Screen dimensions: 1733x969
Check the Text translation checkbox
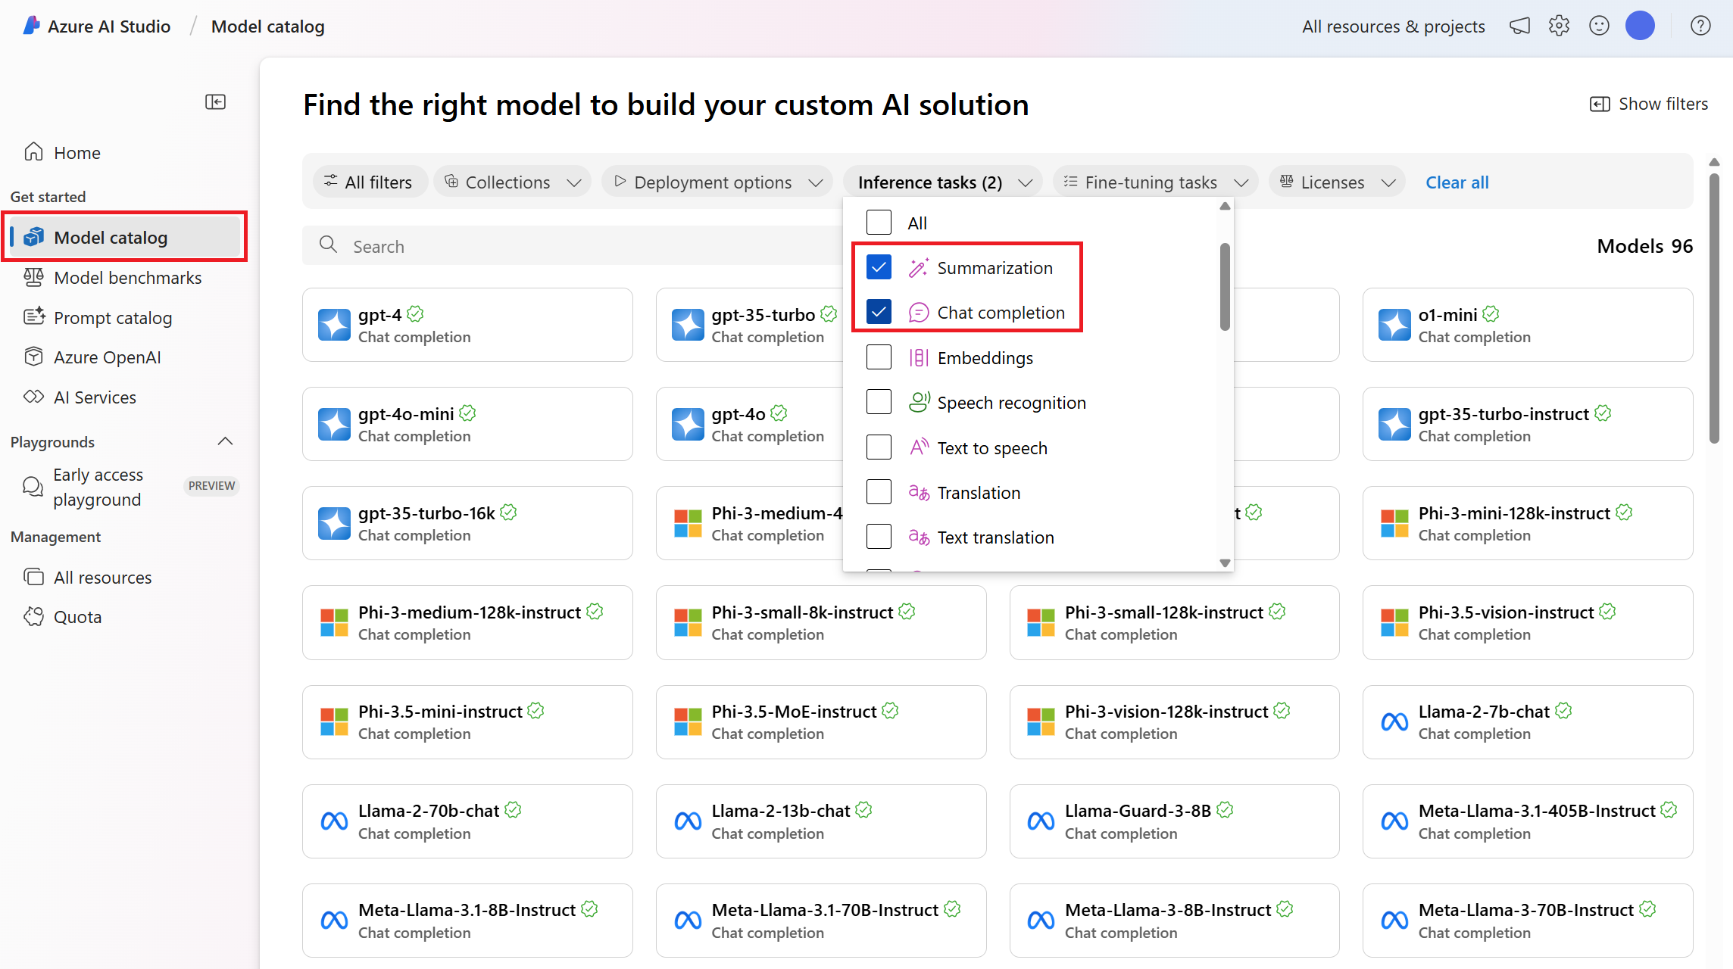pyautogui.click(x=879, y=537)
